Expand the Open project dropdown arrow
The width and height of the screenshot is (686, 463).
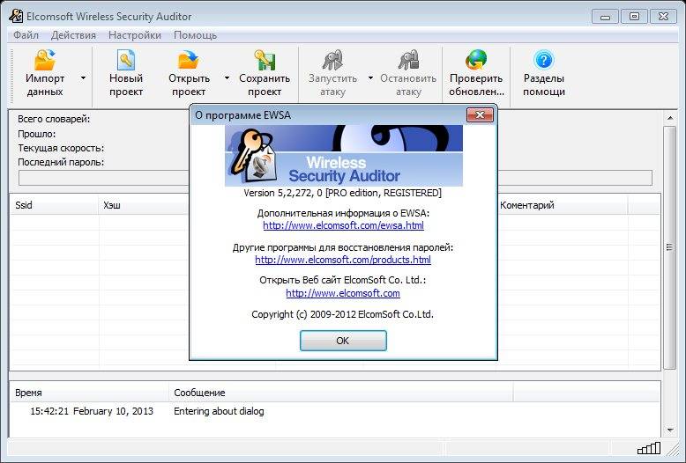(x=227, y=78)
